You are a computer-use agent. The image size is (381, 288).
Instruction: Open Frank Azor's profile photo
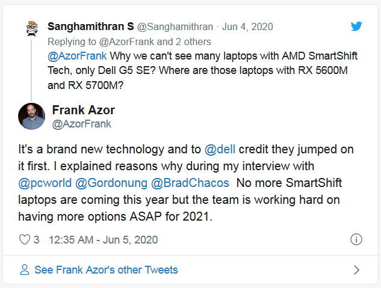tap(31, 117)
